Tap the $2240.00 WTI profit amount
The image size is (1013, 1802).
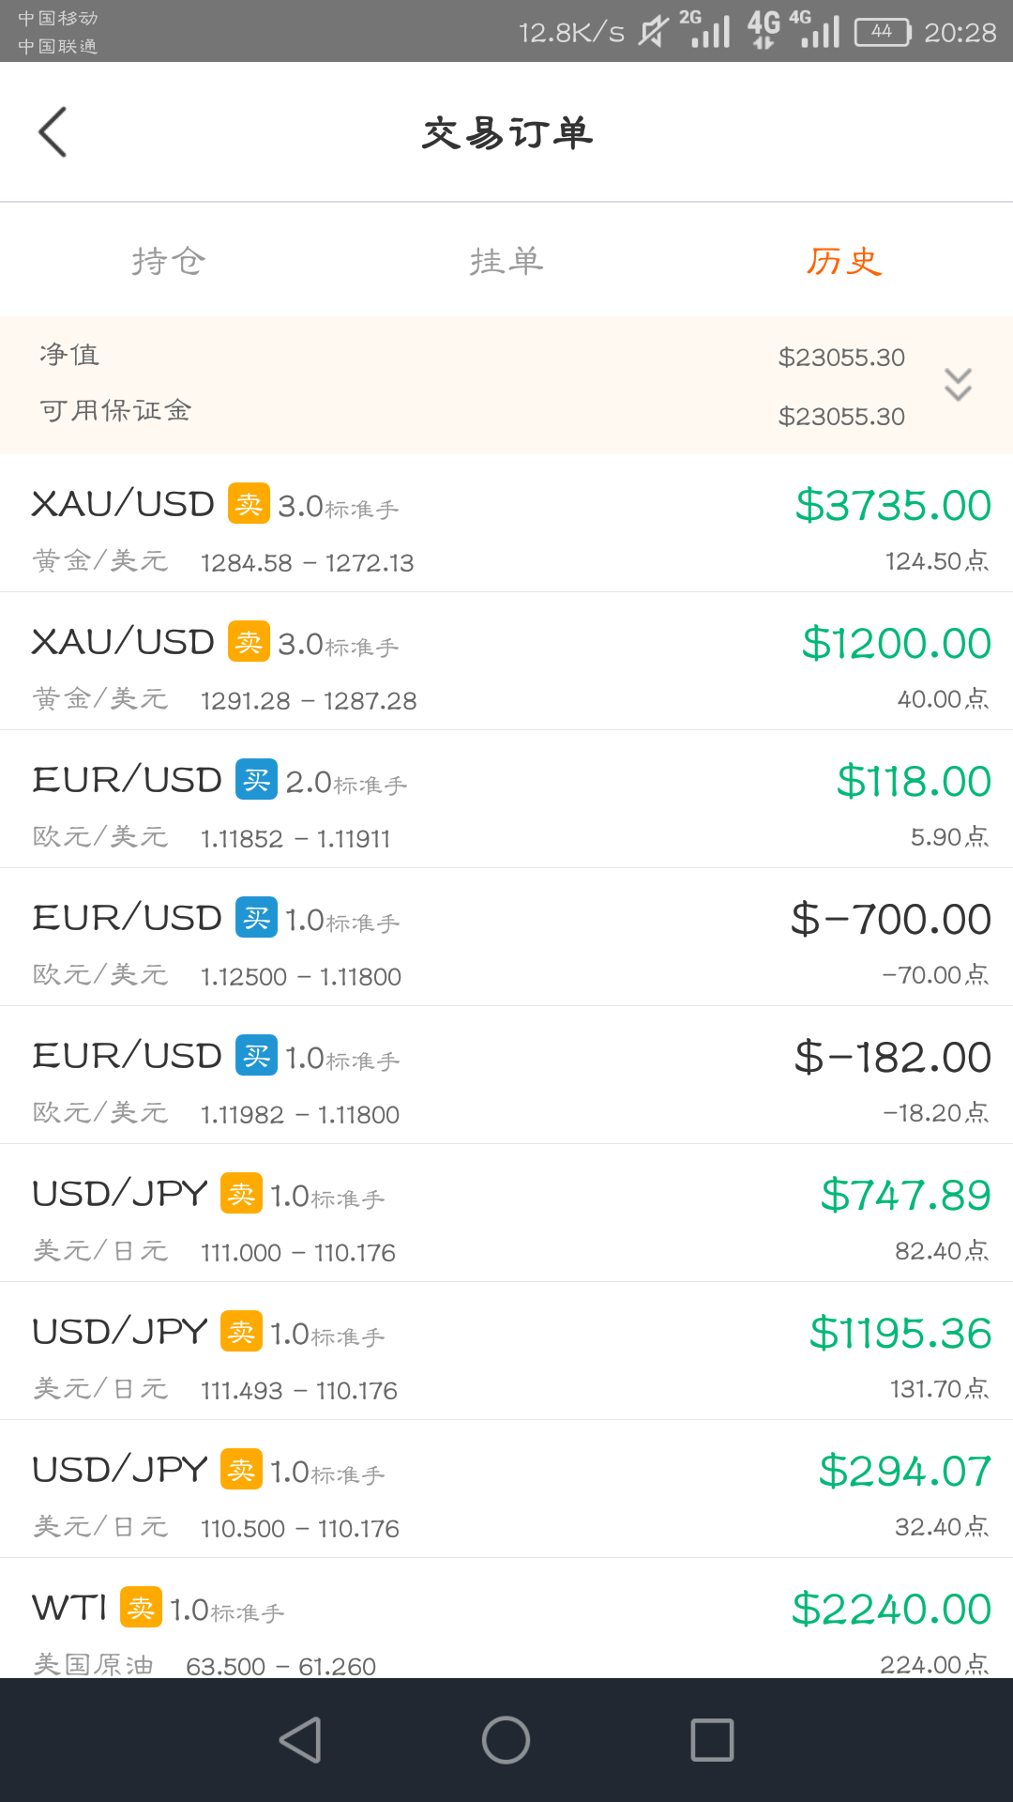point(891,1609)
